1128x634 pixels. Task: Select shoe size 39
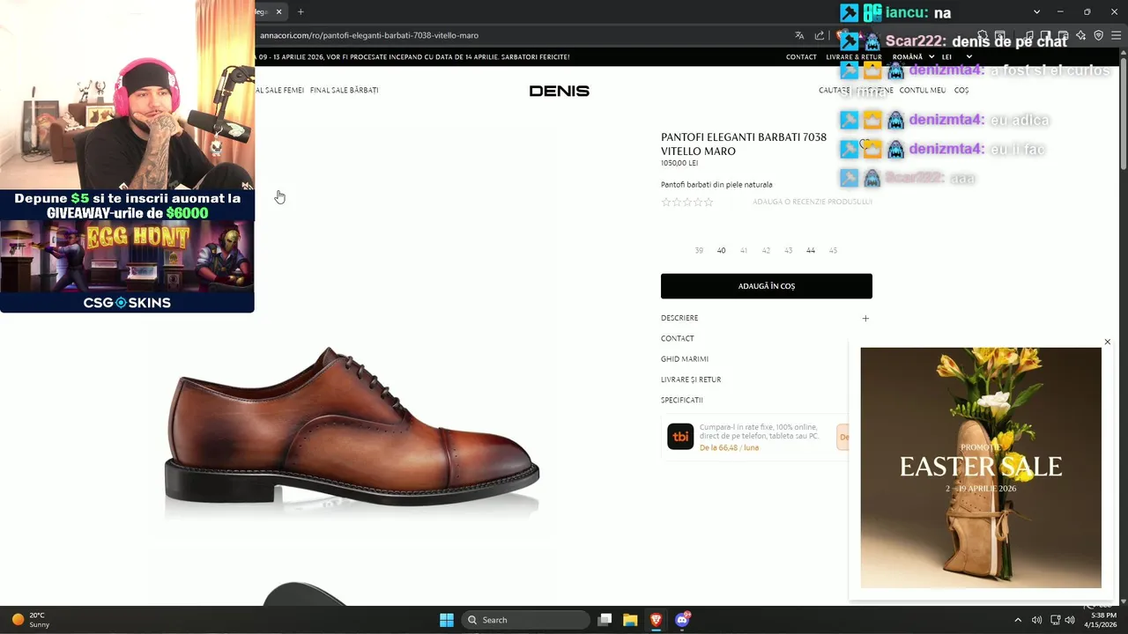point(699,250)
